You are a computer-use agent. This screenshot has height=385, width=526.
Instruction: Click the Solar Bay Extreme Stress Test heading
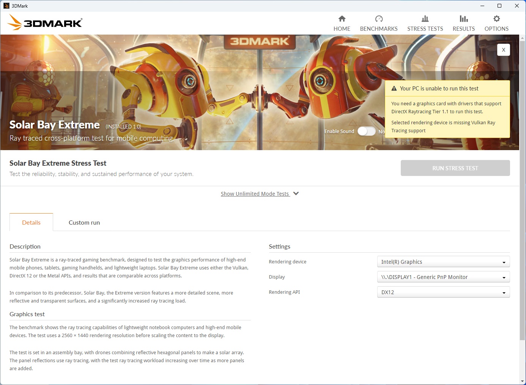pyautogui.click(x=58, y=163)
